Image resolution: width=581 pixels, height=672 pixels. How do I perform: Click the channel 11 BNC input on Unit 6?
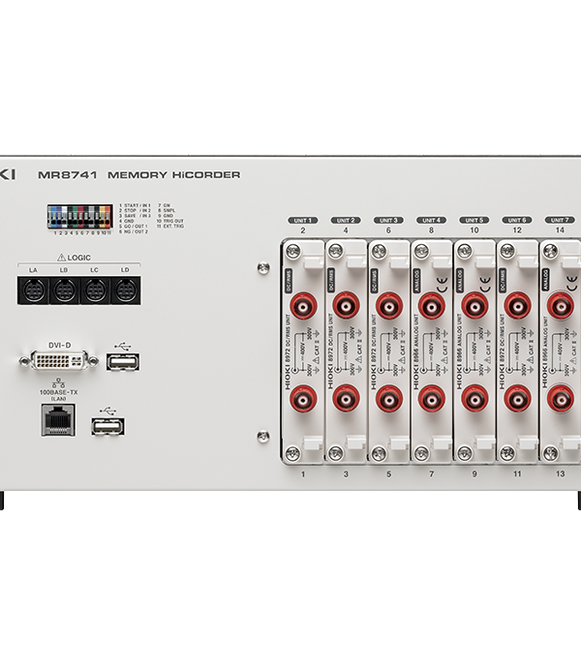coord(518,399)
